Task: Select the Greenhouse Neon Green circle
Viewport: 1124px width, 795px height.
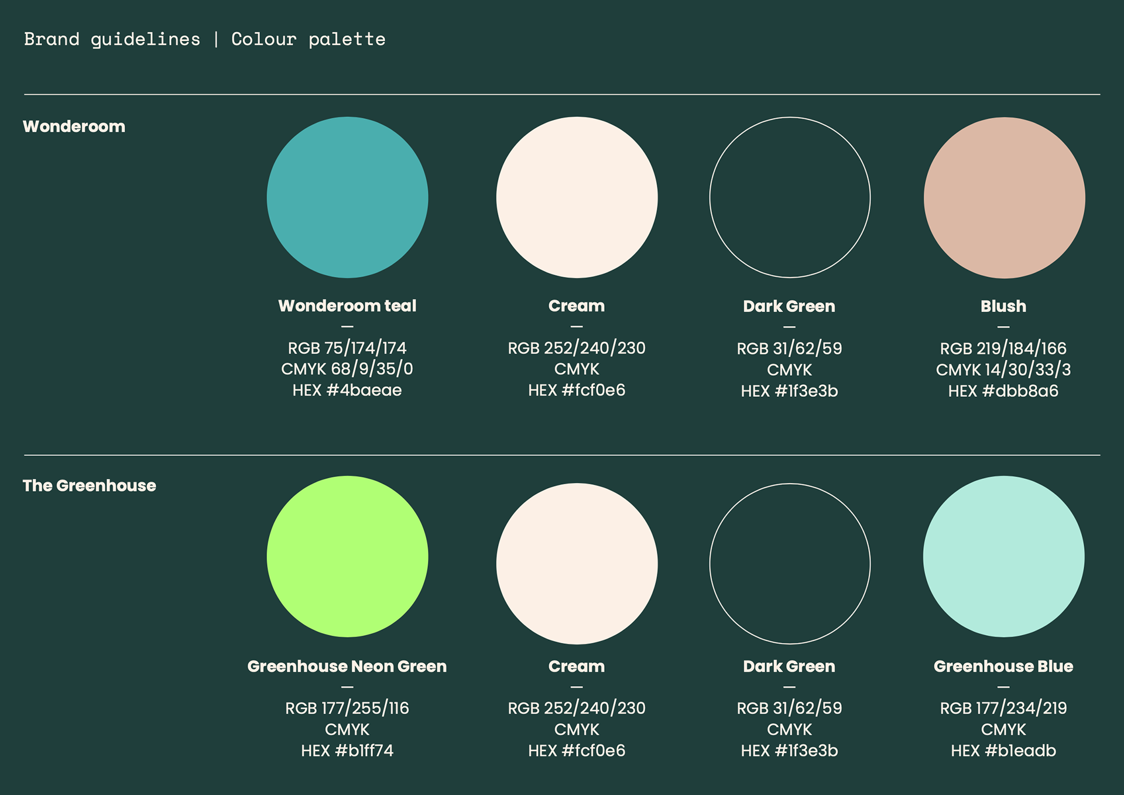Action: click(347, 556)
